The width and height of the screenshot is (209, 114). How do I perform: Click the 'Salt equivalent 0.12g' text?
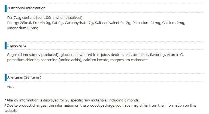pyautogui.click(x=112, y=23)
